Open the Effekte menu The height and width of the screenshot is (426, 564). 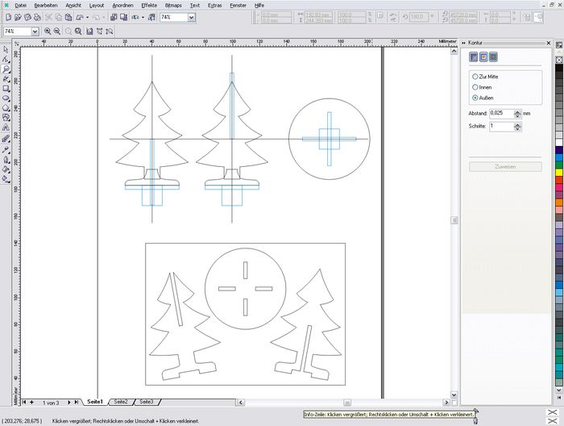149,5
